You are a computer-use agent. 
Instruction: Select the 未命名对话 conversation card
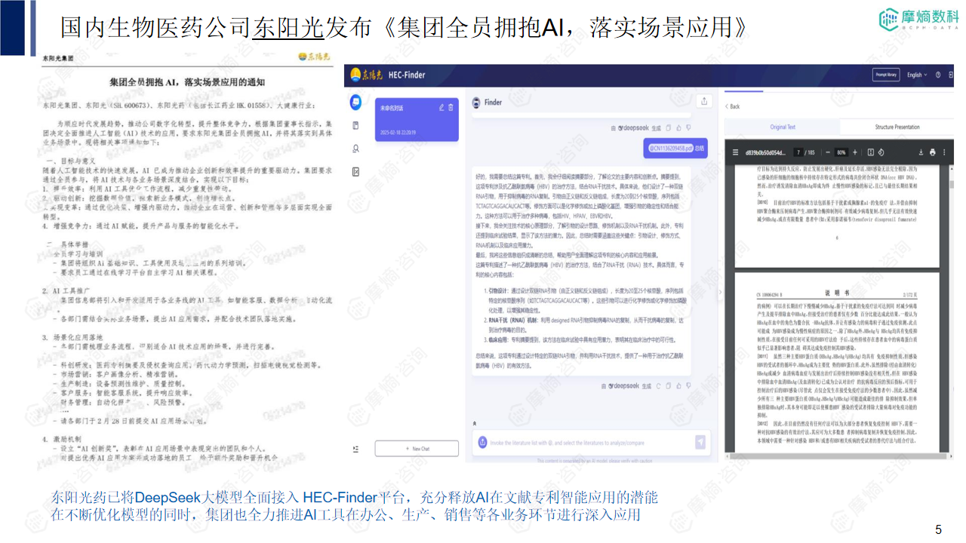417,118
